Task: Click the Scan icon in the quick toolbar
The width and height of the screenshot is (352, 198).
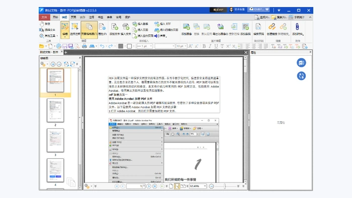Action: tap(92, 46)
